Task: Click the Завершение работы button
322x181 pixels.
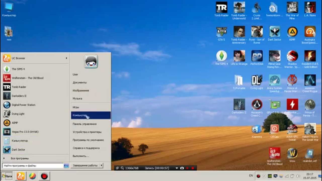Action: click(x=85, y=165)
